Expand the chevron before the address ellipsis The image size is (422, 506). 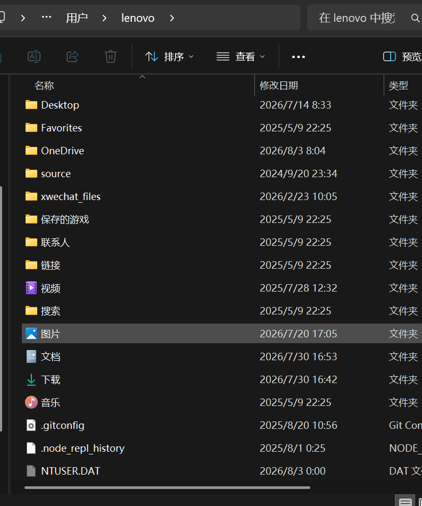[x=23, y=18]
